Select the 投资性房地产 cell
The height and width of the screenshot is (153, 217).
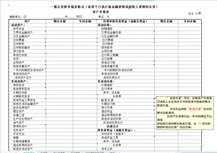click(x=27, y=108)
